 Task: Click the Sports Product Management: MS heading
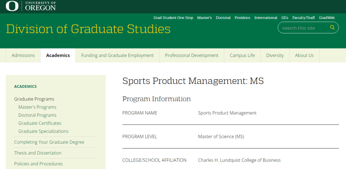[193, 81]
